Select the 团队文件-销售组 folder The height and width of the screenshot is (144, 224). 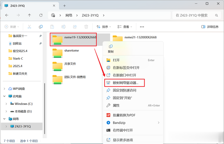pos(69,79)
